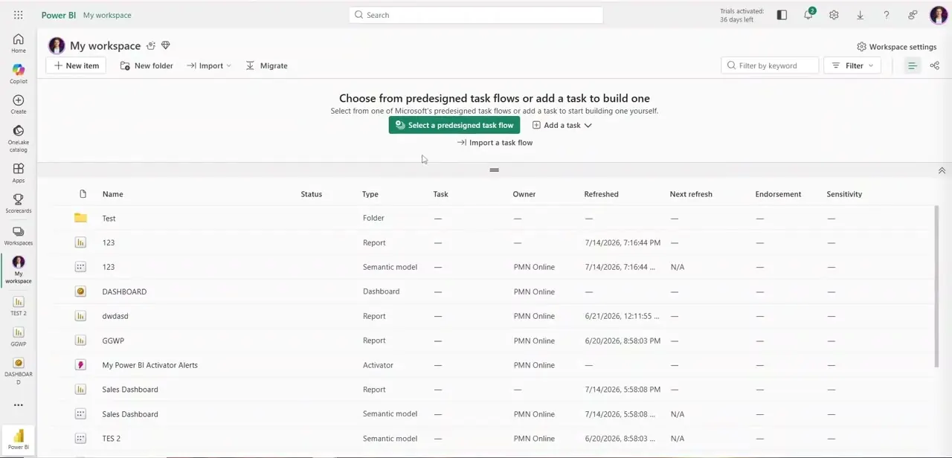Click the item list vertical scrollbar

click(x=936, y=286)
